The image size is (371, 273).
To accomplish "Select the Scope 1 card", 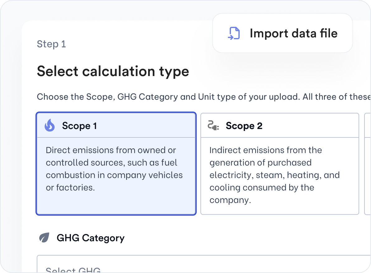I will pos(116,164).
